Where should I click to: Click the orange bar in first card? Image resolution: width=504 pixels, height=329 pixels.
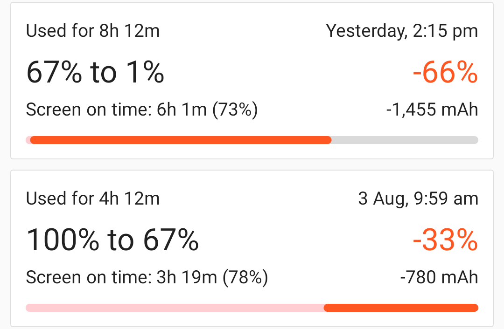point(181,140)
